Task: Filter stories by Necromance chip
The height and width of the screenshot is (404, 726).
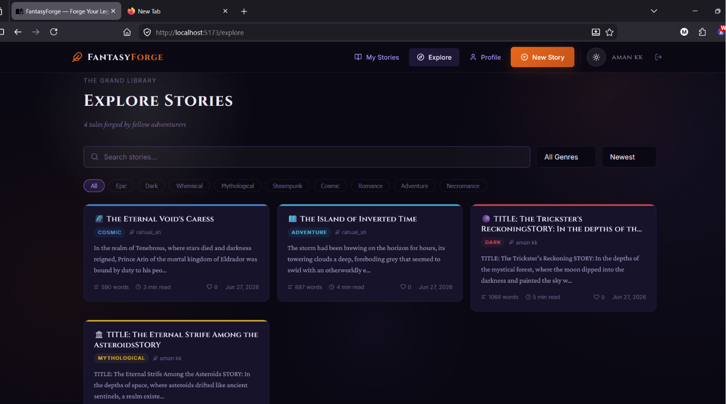Action: [x=463, y=186]
